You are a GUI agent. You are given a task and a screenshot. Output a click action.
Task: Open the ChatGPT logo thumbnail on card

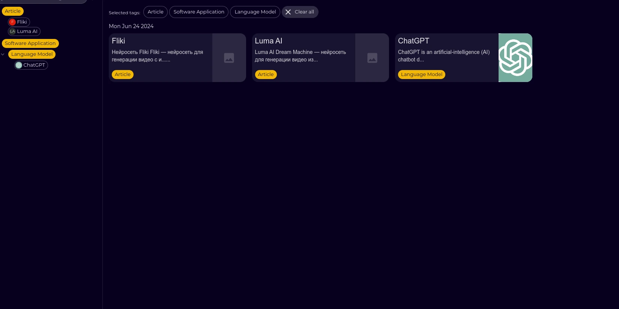coord(515,58)
